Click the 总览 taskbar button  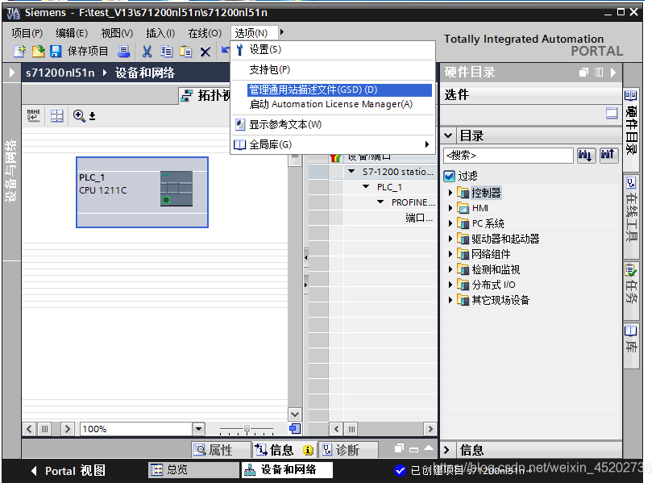pyautogui.click(x=194, y=469)
